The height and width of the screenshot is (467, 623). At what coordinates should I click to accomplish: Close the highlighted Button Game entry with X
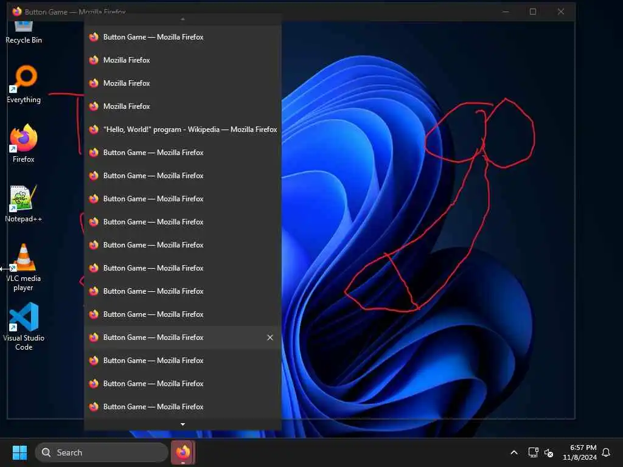270,337
